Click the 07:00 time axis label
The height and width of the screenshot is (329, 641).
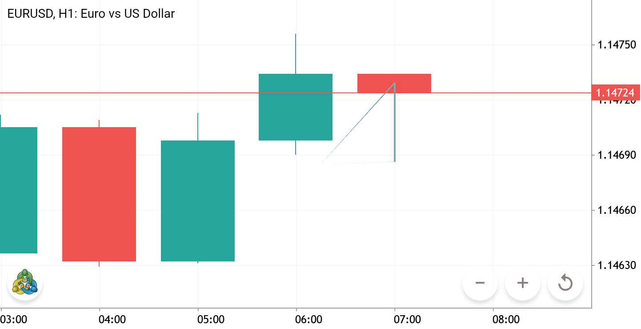click(x=407, y=319)
